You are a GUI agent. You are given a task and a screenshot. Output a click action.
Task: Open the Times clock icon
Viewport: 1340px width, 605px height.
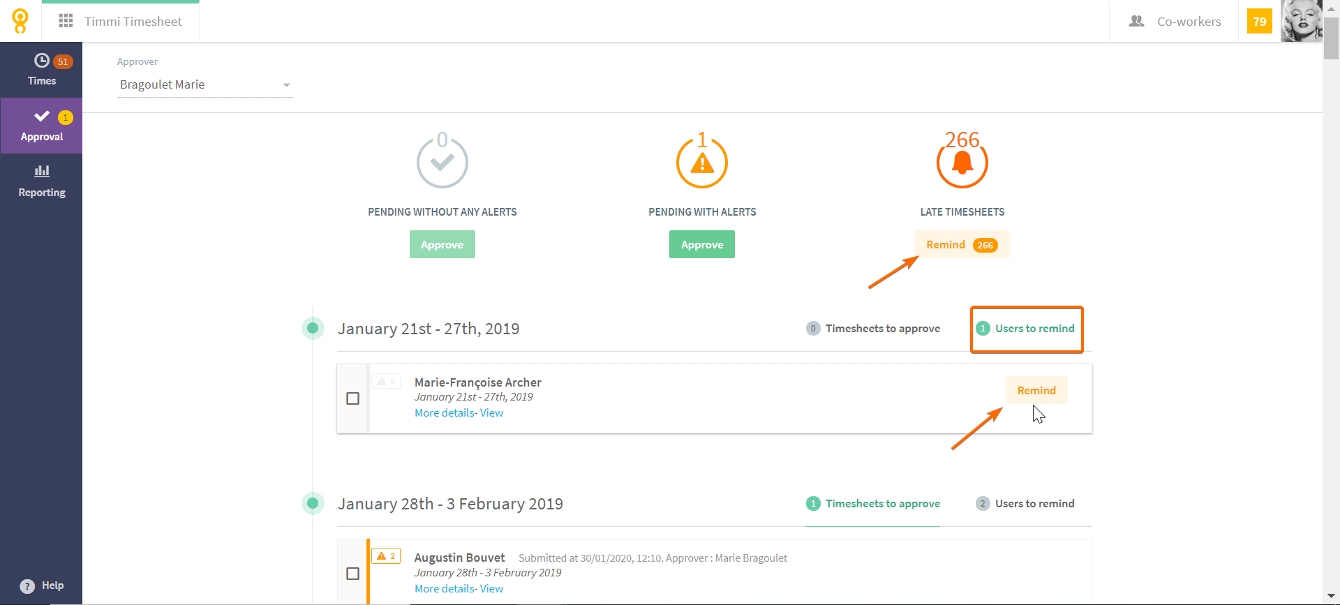pyautogui.click(x=42, y=61)
